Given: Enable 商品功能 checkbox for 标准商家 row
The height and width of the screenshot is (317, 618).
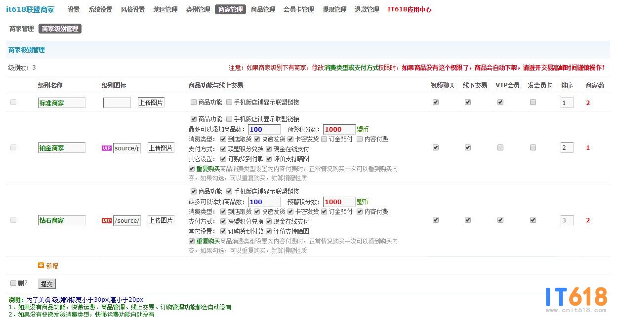Looking at the screenshot, I should [x=194, y=103].
